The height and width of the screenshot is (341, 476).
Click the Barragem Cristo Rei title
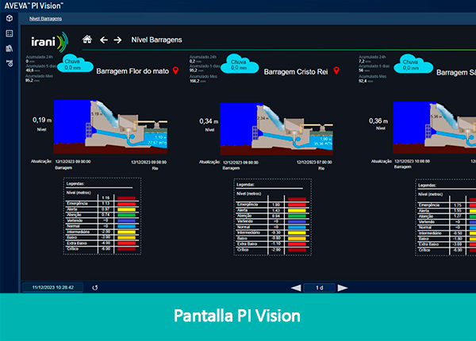coord(296,72)
